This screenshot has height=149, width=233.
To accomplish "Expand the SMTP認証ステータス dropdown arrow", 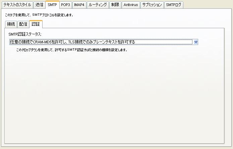I will (196, 42).
